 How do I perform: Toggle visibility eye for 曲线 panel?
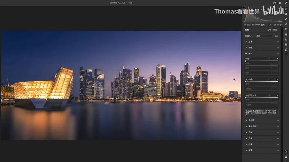point(278,48)
